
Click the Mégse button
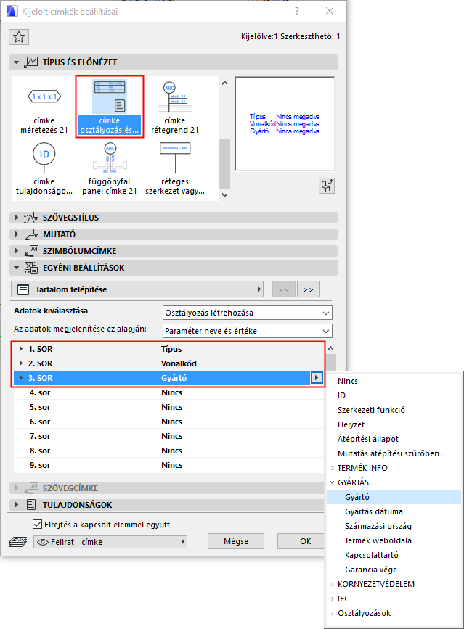pyautogui.click(x=236, y=541)
